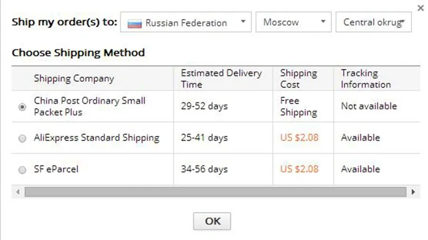Close the shipping dialog with the X
428x240 pixels.
tap(420, 8)
